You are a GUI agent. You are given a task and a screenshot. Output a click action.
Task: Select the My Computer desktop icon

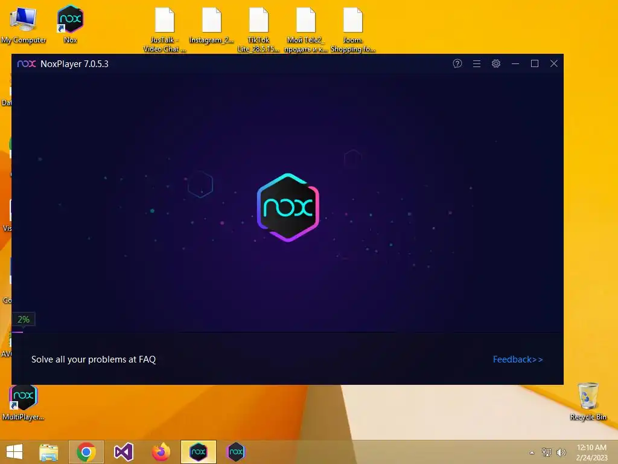pyautogui.click(x=24, y=25)
